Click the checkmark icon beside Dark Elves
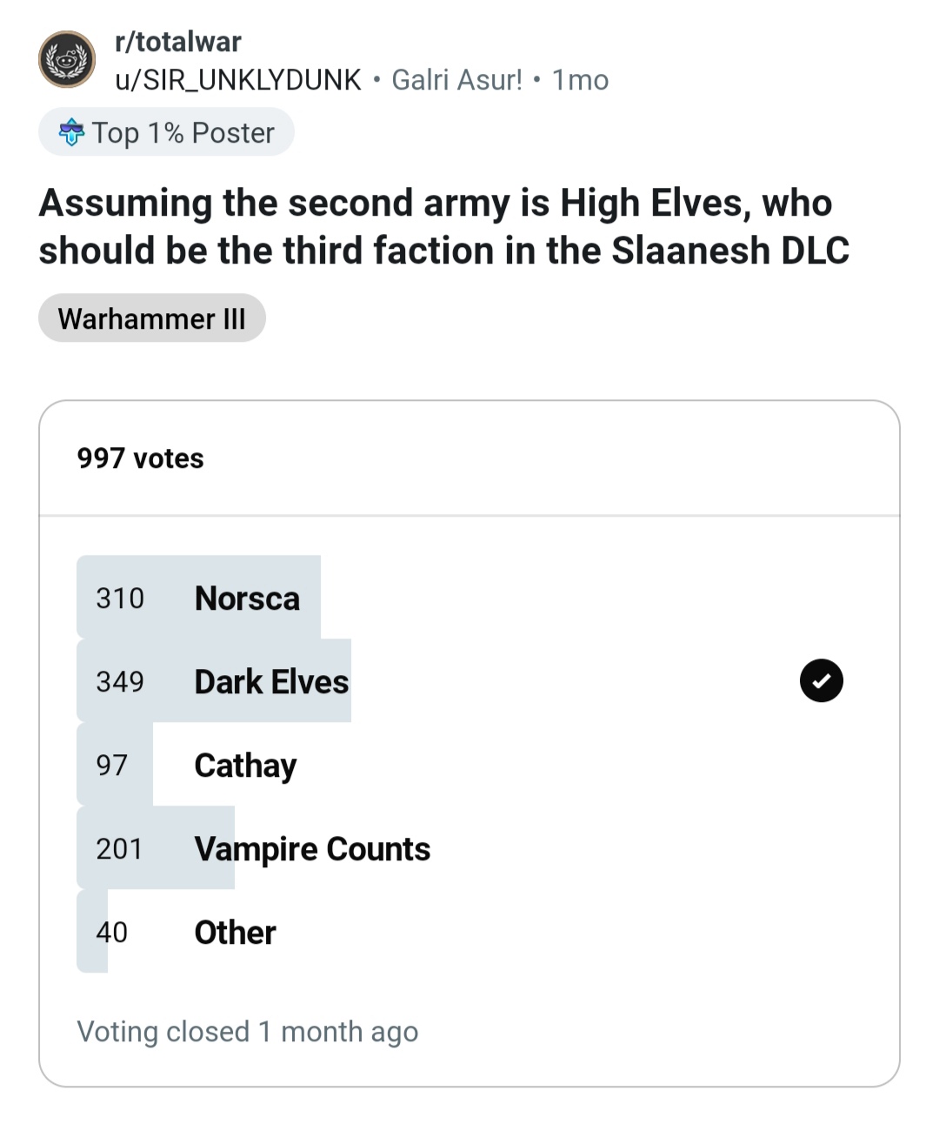The width and height of the screenshot is (939, 1131). [x=821, y=680]
